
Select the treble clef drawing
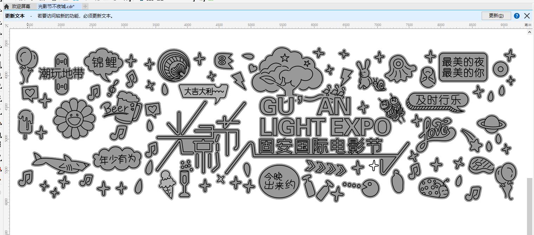113,88
